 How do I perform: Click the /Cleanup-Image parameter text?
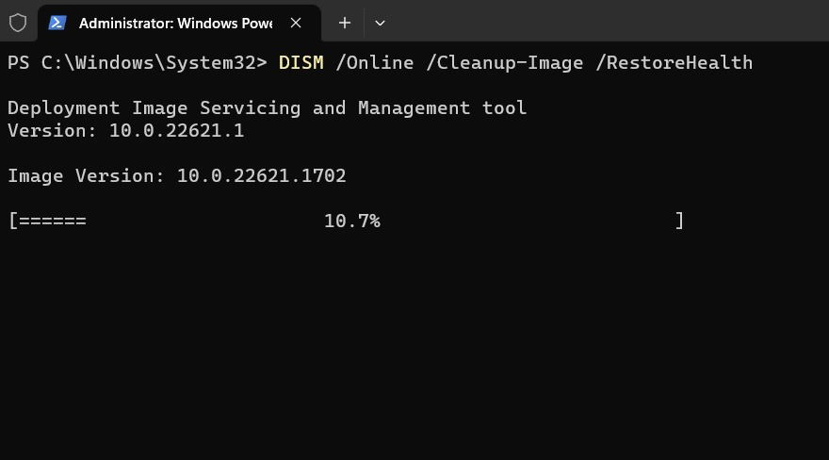[x=505, y=63]
